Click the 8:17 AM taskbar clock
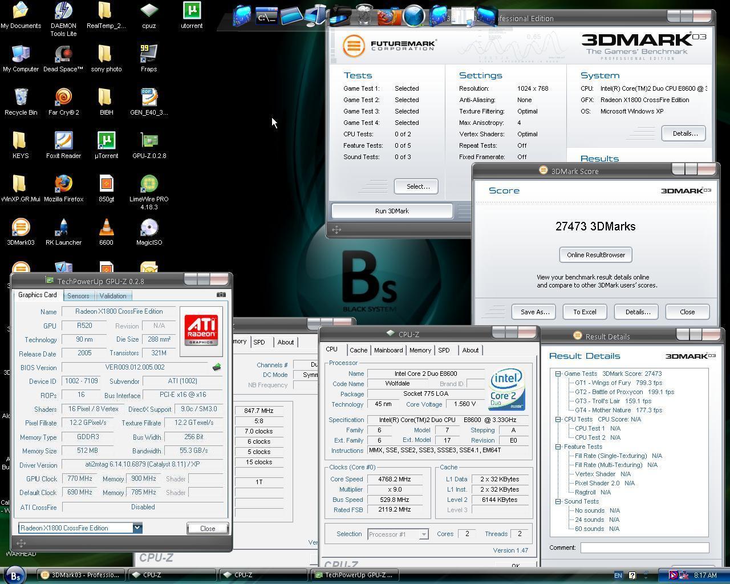730x584 pixels. [x=705, y=575]
